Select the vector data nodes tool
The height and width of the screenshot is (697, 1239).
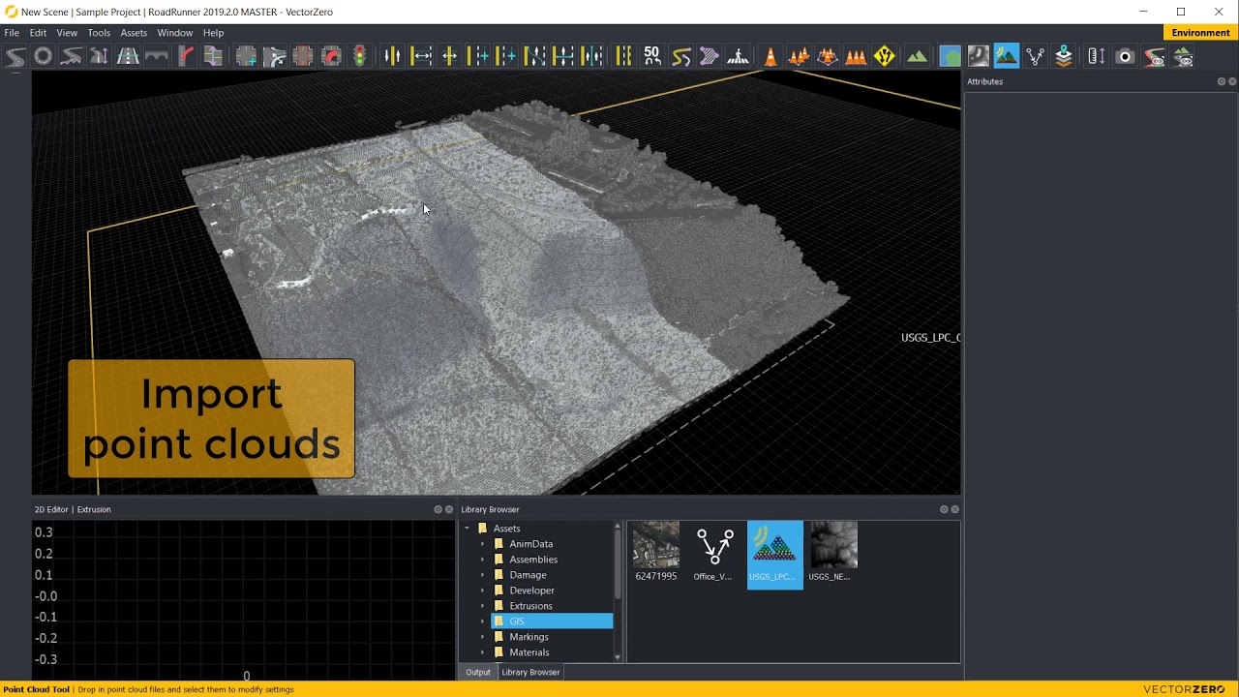point(1035,57)
